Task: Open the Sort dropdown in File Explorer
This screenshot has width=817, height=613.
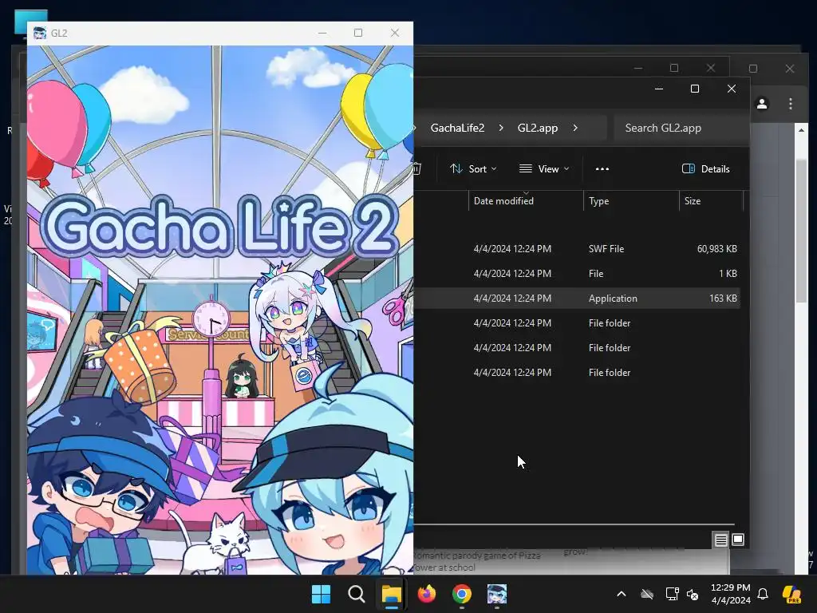Action: coord(473,169)
